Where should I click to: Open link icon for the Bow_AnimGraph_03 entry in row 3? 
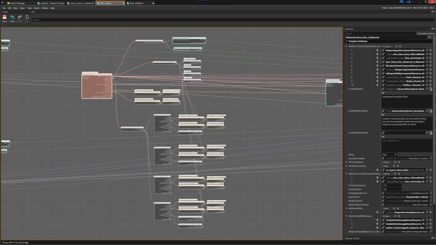point(383,58)
